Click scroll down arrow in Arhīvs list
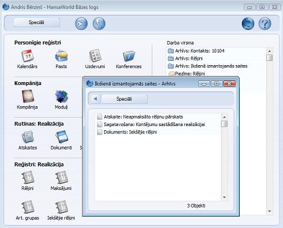The width and height of the screenshot is (283, 228). (225, 197)
